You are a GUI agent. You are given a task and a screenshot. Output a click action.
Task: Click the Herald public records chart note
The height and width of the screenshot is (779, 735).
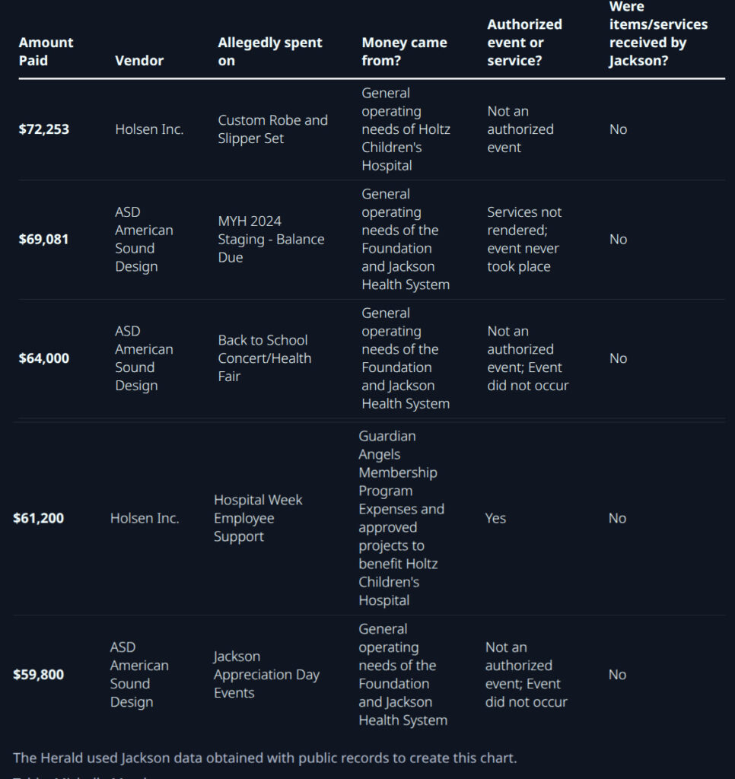click(265, 758)
